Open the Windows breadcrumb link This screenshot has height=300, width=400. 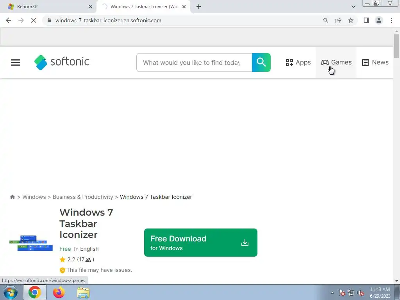pos(34,197)
